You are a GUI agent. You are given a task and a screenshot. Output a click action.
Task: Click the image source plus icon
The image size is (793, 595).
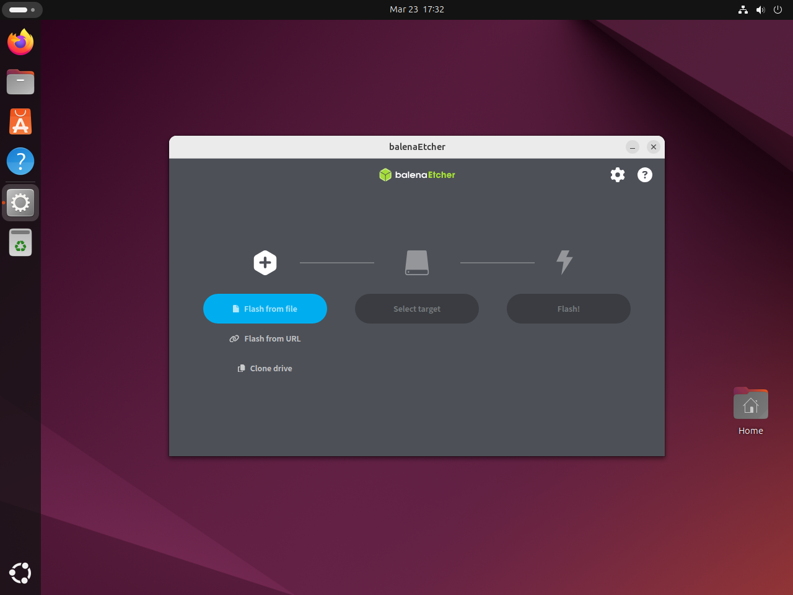[265, 262]
